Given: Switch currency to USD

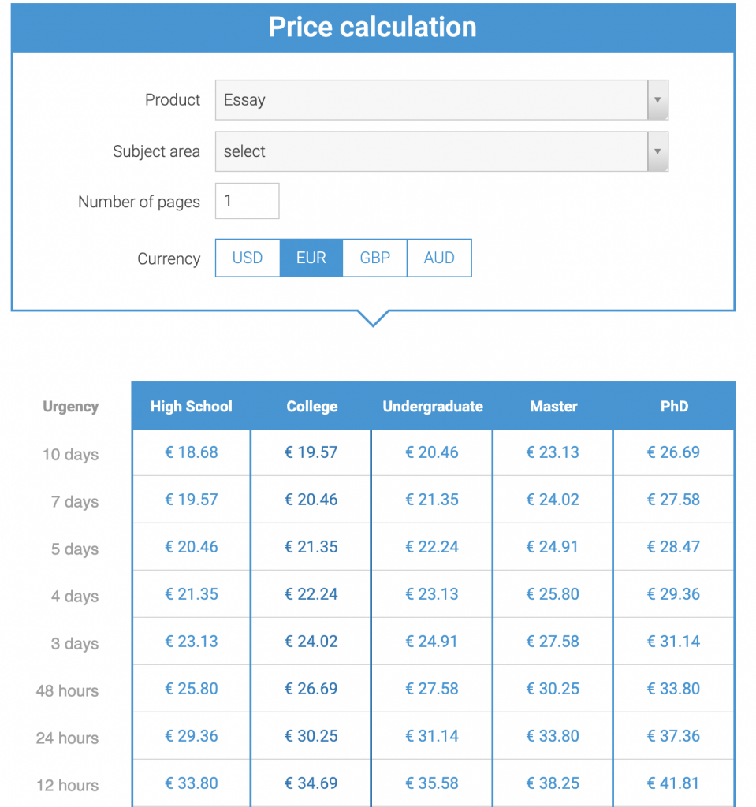Looking at the screenshot, I should [x=248, y=258].
